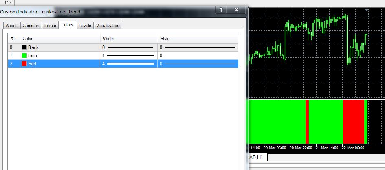Go to the Levels tab
Image resolution: width=385 pixels, height=170 pixels.
[85, 26]
